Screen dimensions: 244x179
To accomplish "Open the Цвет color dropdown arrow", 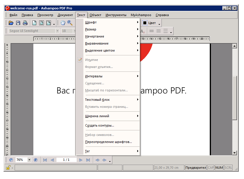I will tap(159, 24).
